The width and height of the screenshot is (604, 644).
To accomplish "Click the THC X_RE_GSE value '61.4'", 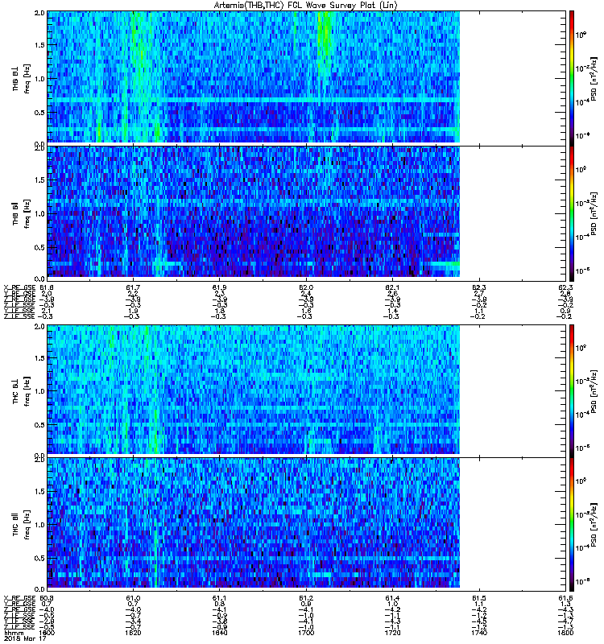I will [x=392, y=598].
